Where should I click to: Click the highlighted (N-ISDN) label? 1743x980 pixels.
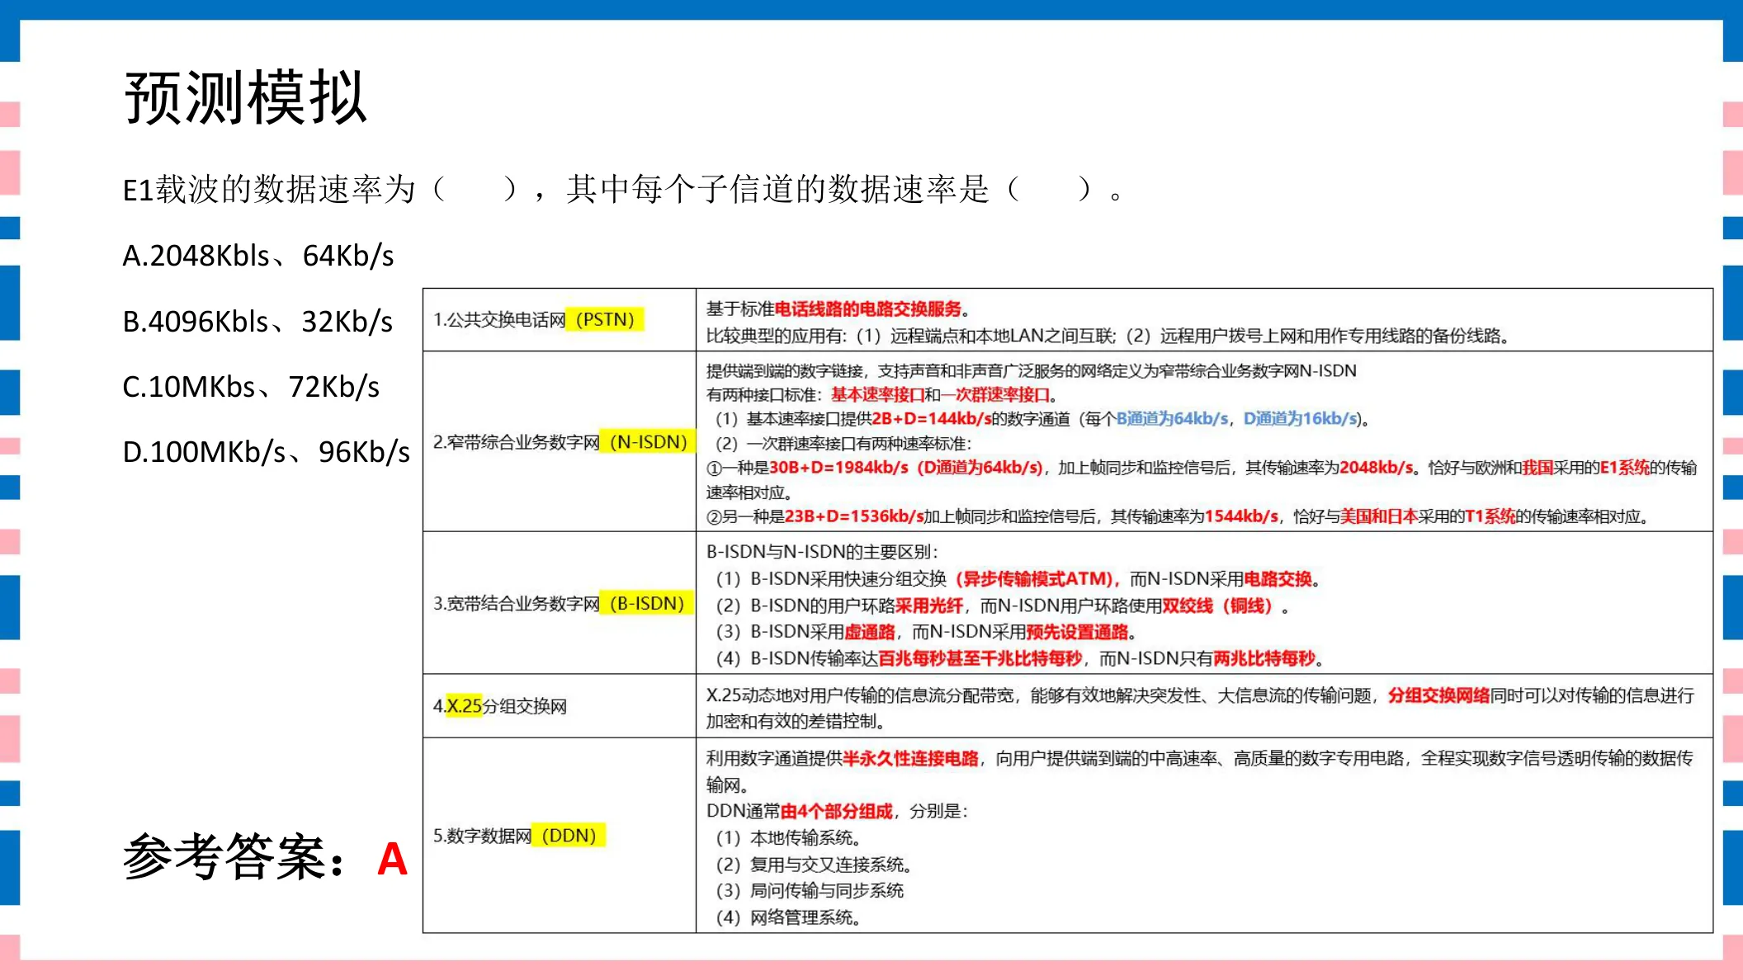(x=648, y=442)
